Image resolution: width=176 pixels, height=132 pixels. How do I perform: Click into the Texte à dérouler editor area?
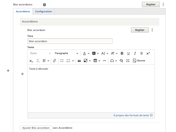91,88
